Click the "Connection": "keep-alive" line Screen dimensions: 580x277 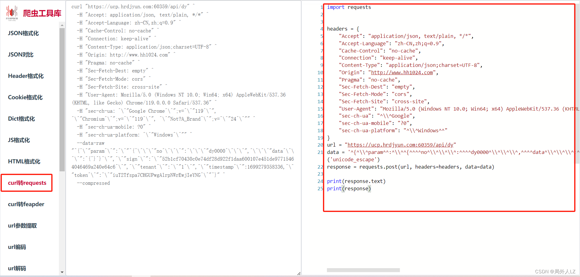378,58
